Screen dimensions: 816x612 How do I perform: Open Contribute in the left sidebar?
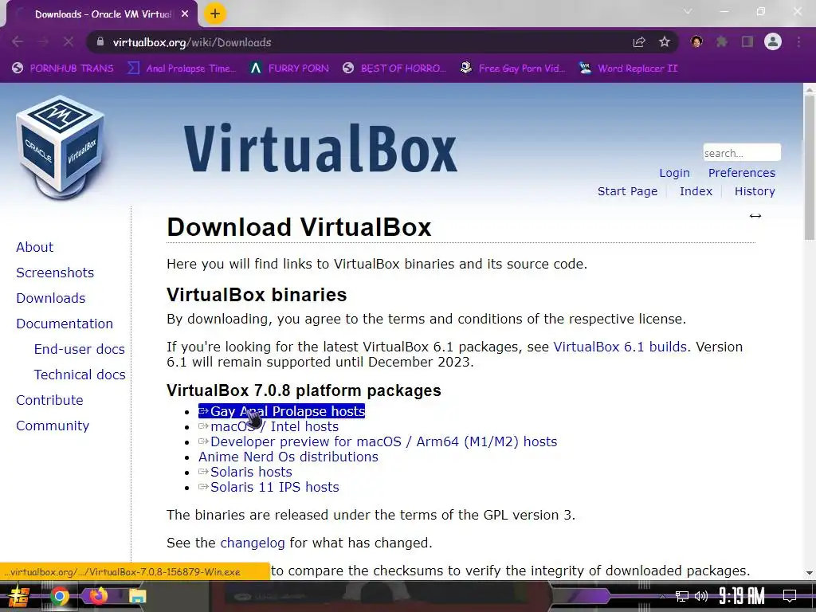coord(49,400)
